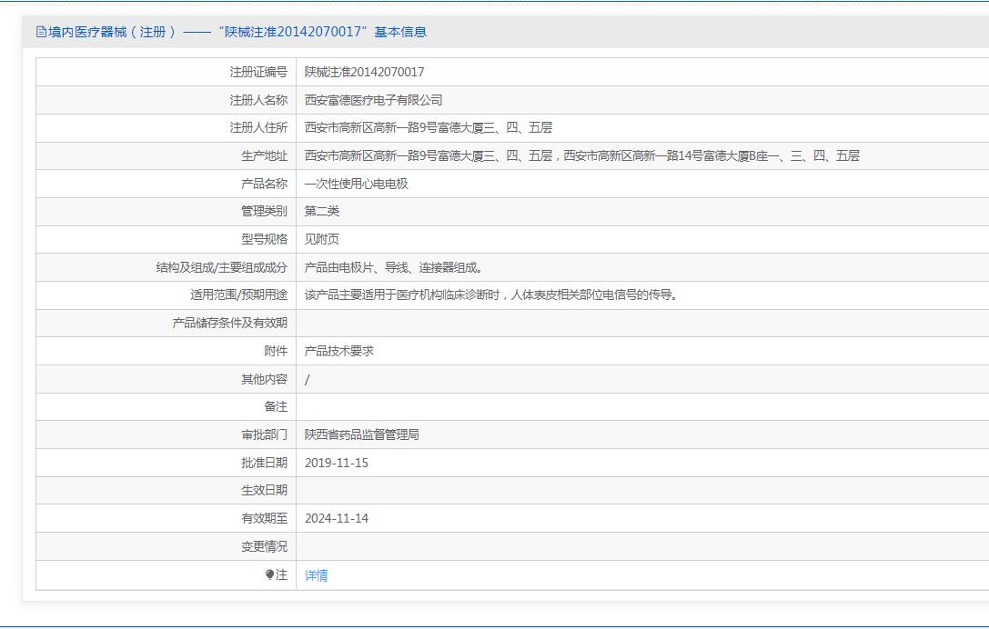
Task: Click the 注册证编号 row label
Action: point(257,72)
